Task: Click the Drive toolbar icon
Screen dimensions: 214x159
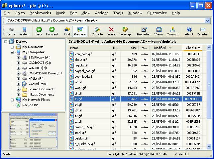Action: tap(11, 31)
